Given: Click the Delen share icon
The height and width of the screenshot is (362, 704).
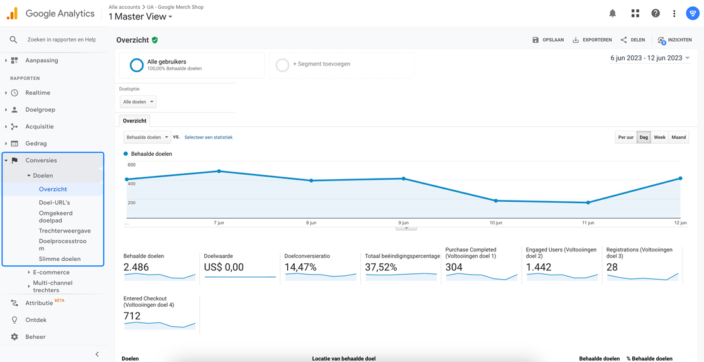Looking at the screenshot, I should point(624,40).
